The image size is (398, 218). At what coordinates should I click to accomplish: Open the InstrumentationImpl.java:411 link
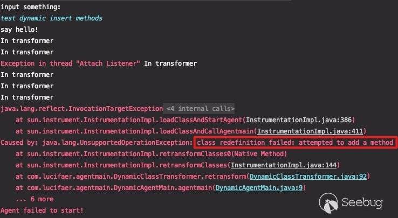coord(310,131)
